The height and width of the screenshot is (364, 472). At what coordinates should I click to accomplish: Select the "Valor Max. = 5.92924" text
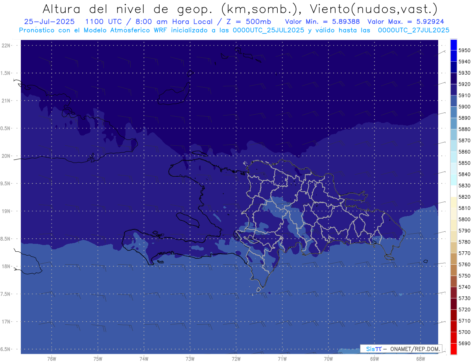click(406, 22)
